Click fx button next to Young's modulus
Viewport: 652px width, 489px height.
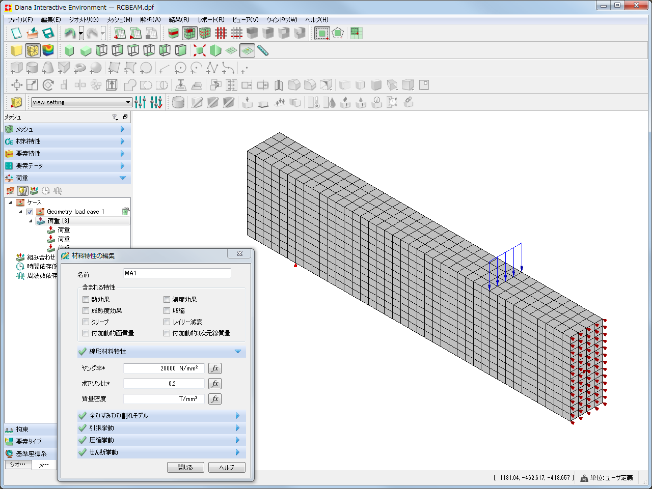[x=215, y=368]
